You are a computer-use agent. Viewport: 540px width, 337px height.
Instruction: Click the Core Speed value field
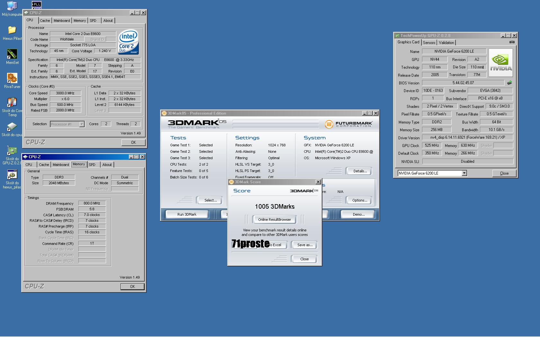(x=65, y=93)
